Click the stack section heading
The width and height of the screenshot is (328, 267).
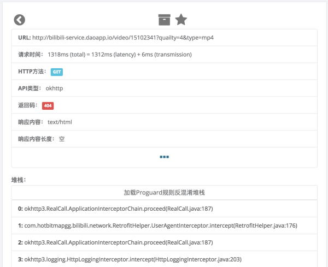click(19, 180)
